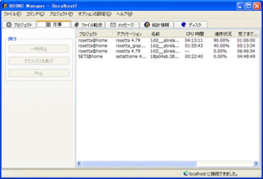Click 18ja04ab.38... task name cell
This screenshot has height=179, width=263.
165,56
